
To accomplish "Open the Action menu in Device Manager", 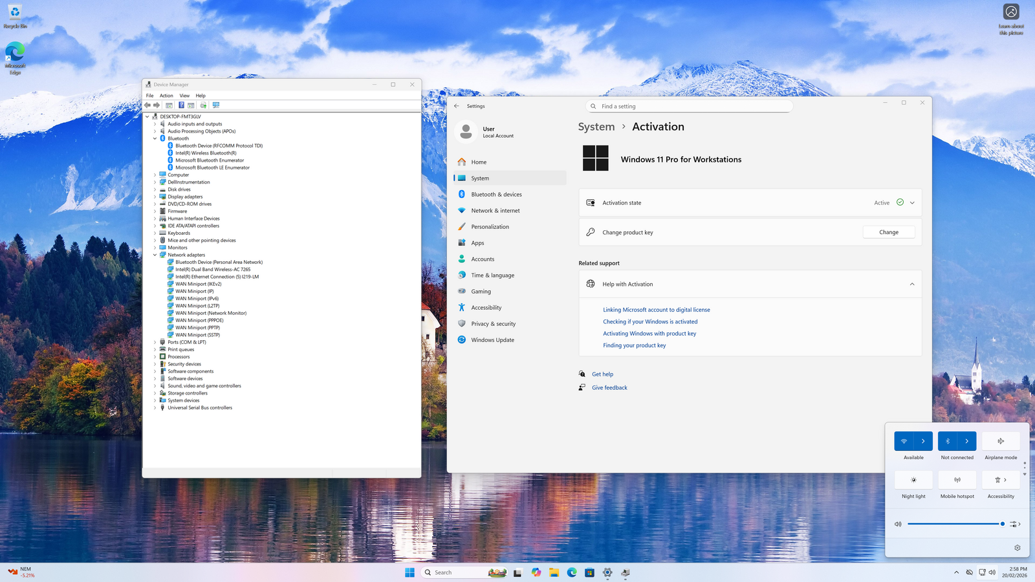I will tap(166, 96).
